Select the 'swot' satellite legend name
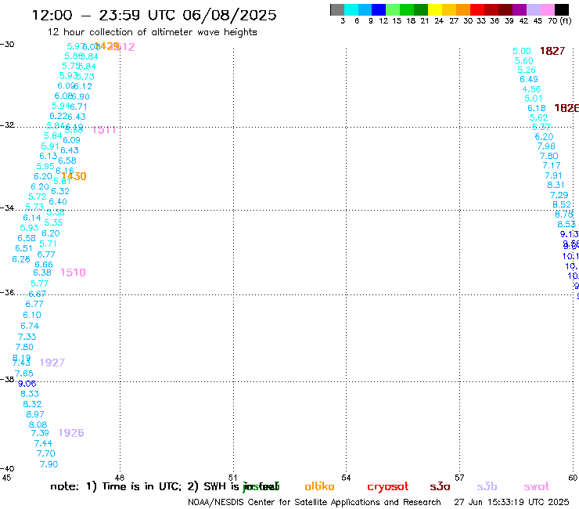Viewport: 579px width, 509px height. point(536,486)
